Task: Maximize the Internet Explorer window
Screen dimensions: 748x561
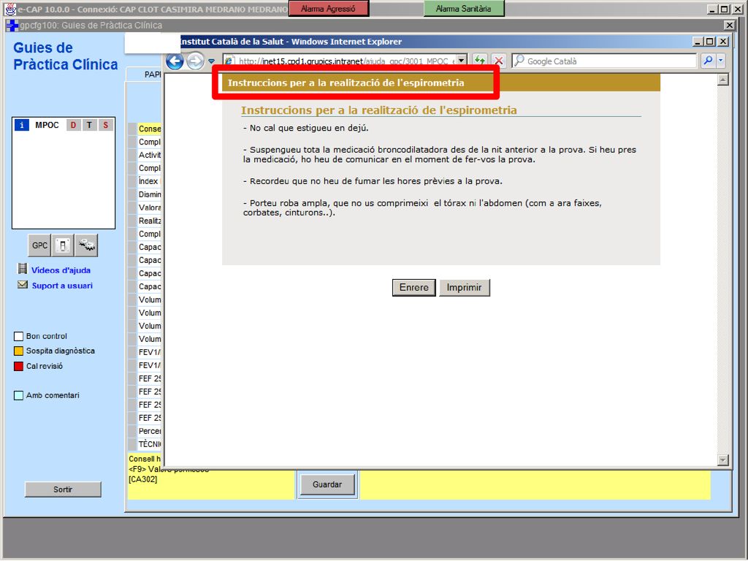Action: (x=709, y=42)
